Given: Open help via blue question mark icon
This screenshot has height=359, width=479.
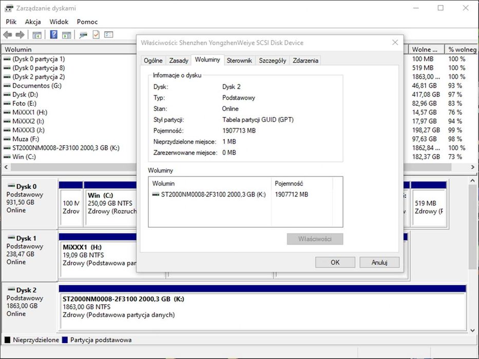Looking at the screenshot, I should [53, 35].
